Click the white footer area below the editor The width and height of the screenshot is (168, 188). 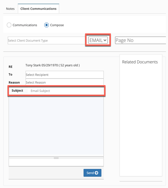(x=56, y=162)
